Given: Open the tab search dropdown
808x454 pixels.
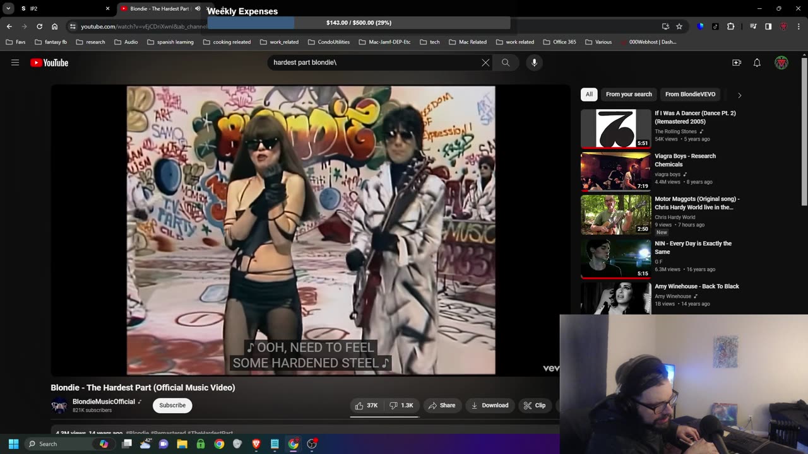Looking at the screenshot, I should point(8,8).
